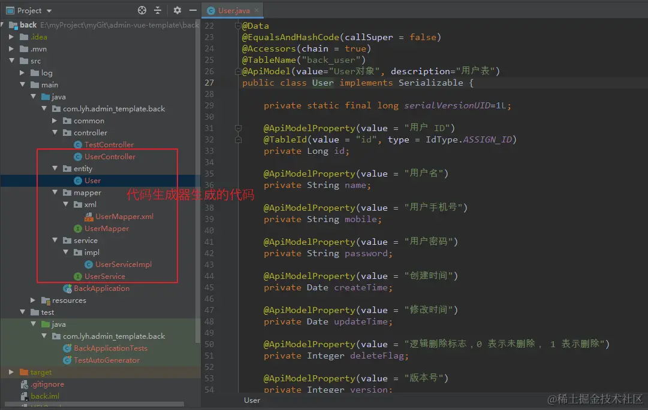This screenshot has height=410, width=648.
Task: Expand the log folder
Action: pyautogui.click(x=22, y=72)
